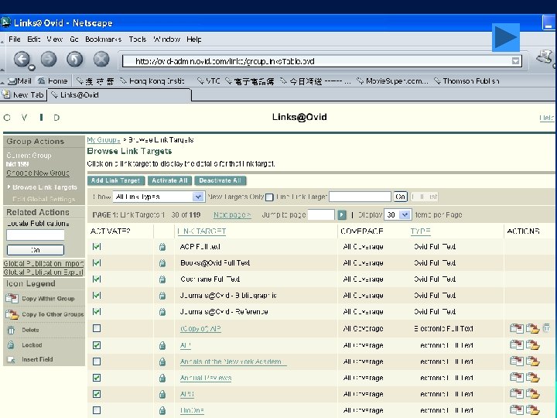Uncheck Annual Reviews activate checkbox

(97, 378)
